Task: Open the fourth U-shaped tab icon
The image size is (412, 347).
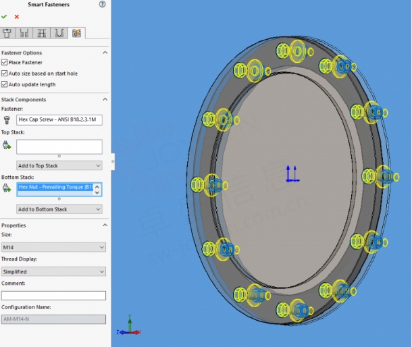Action: (59, 33)
